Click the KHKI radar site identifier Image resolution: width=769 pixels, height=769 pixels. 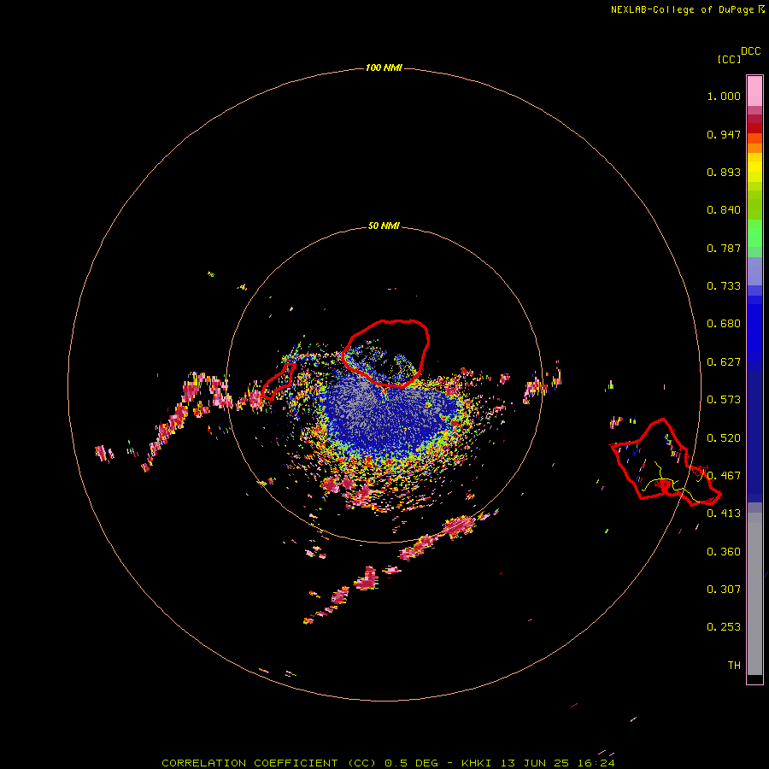coord(476,763)
